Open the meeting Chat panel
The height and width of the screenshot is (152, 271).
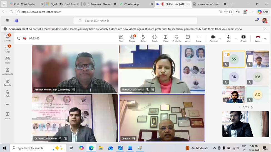click(121, 38)
